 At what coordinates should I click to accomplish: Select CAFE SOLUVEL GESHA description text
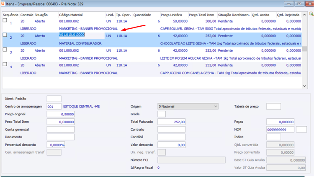coord(230,29)
